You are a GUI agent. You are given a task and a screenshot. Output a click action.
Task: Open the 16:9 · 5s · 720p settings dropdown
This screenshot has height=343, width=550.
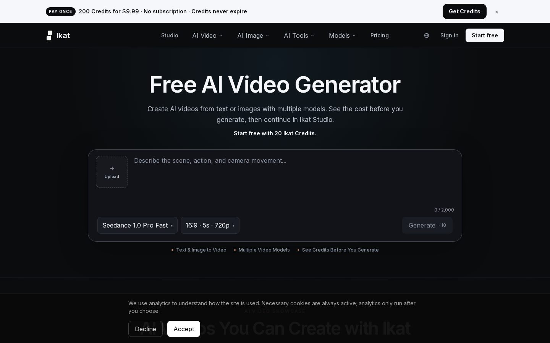pos(210,225)
